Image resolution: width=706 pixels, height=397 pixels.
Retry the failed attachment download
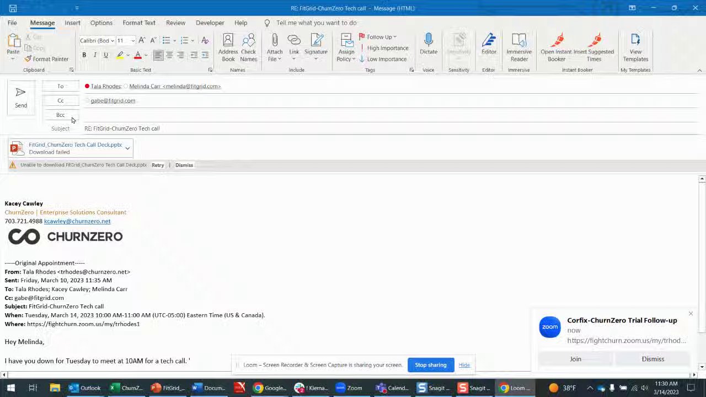pyautogui.click(x=158, y=165)
